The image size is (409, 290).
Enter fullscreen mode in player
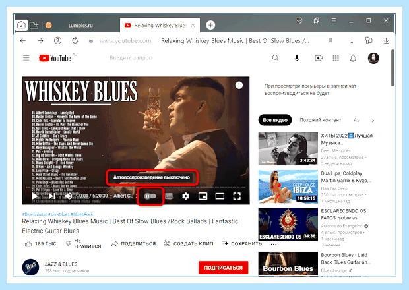(237, 196)
